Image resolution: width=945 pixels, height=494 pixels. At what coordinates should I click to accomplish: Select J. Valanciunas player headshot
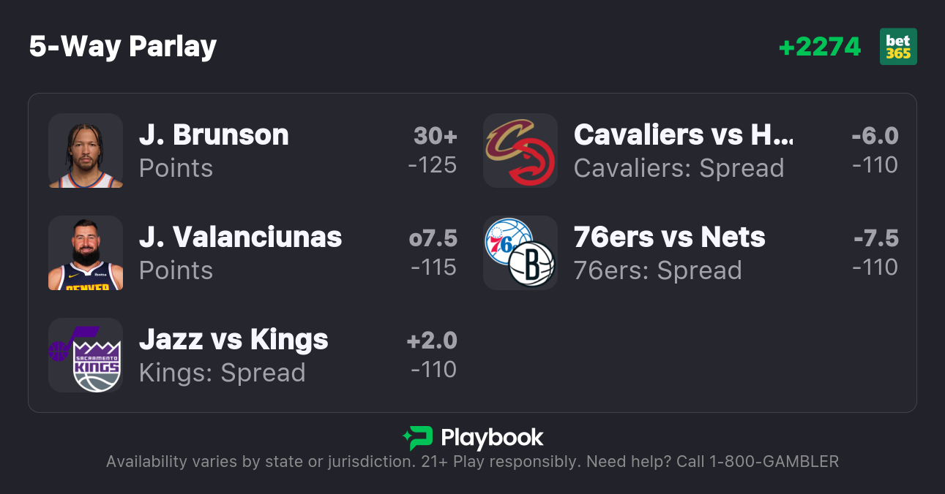(86, 253)
